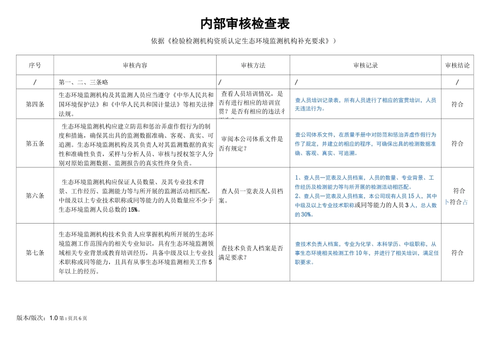Click the 15% value in 第六条 content

(x=133, y=210)
